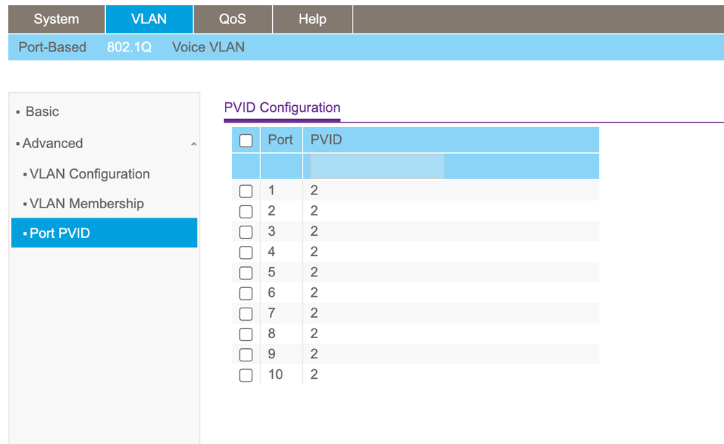Expand the Advanced menu label
This screenshot has width=724, height=444.
(52, 144)
